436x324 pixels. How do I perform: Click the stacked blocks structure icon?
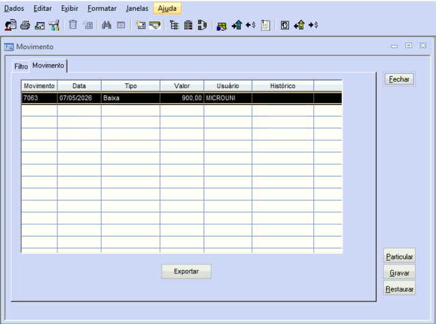188,25
